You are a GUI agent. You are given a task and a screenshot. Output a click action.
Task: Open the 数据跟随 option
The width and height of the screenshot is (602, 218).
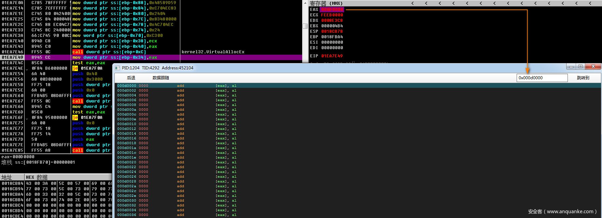(160, 78)
